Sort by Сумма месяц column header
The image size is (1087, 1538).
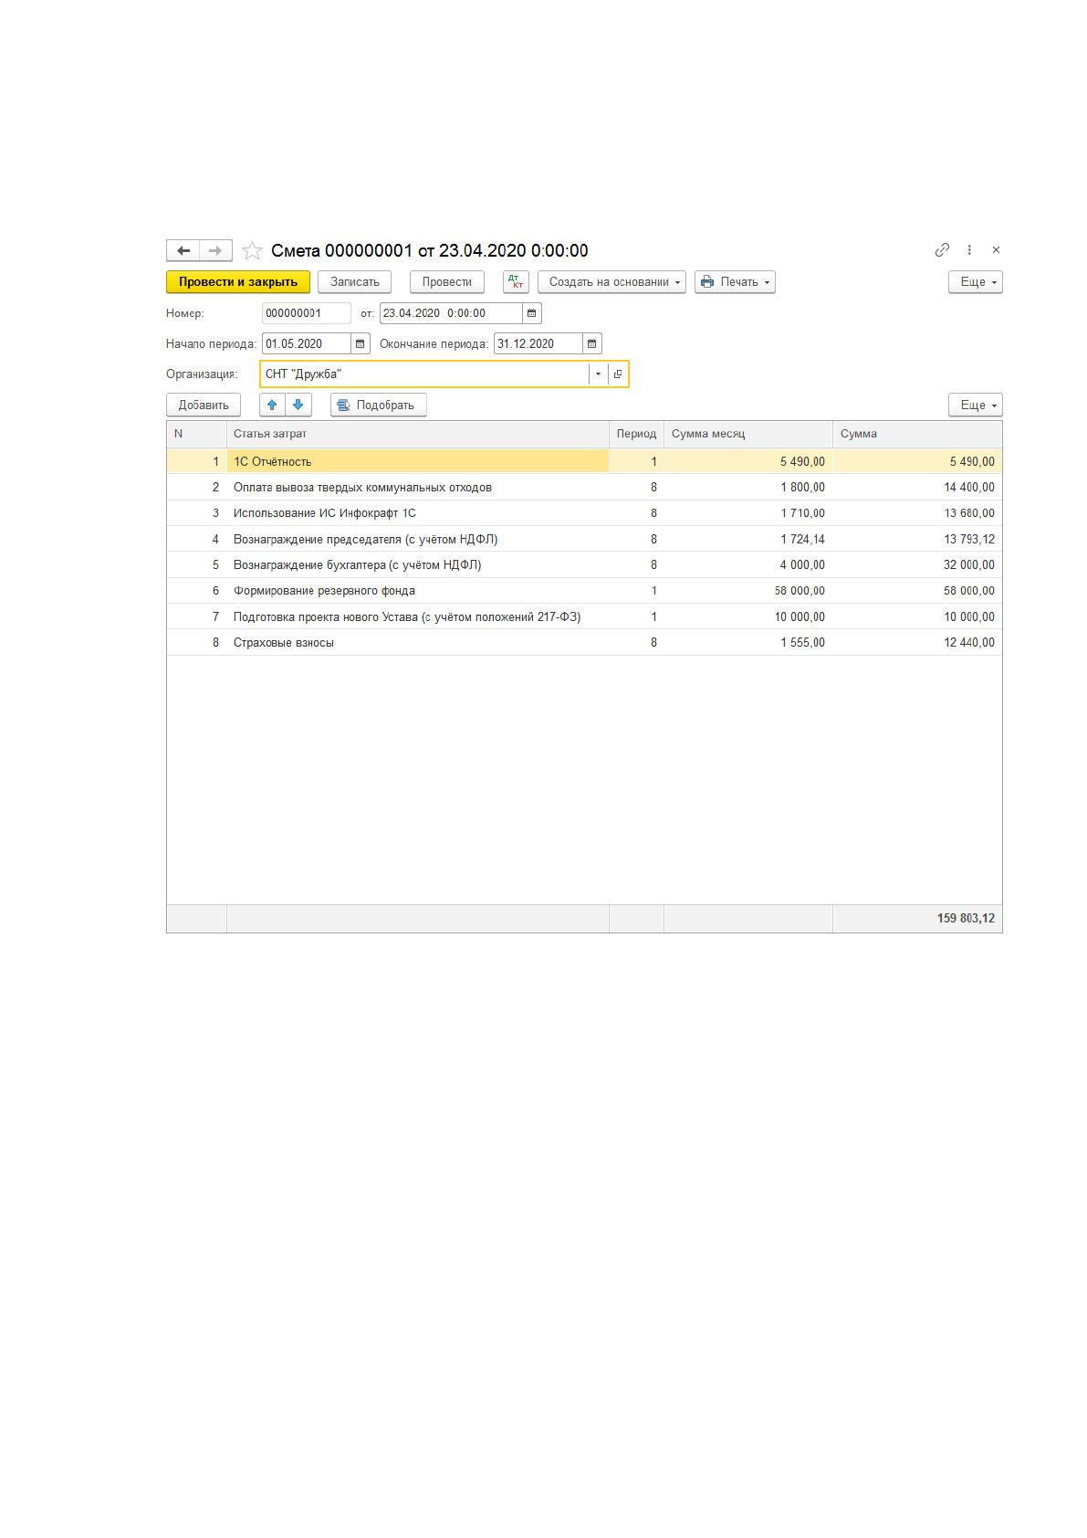[748, 434]
